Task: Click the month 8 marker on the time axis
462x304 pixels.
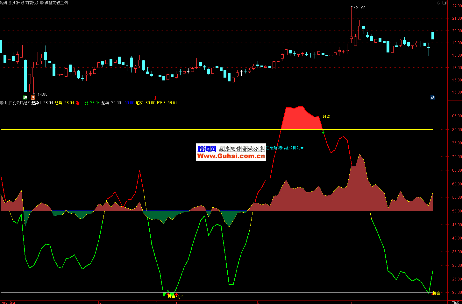Action: pos(352,302)
